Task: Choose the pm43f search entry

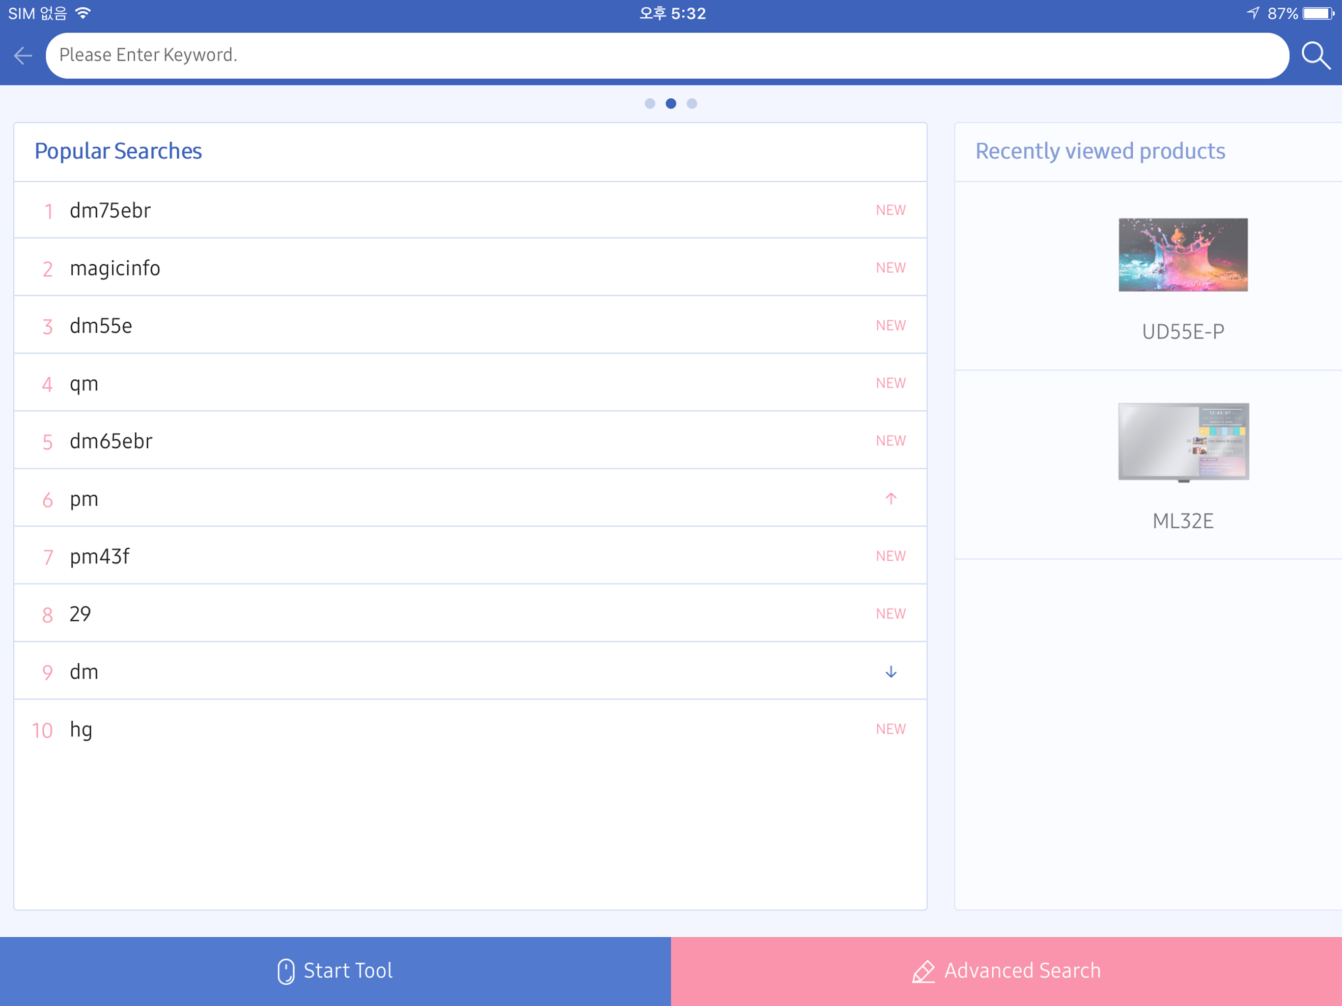Action: point(100,557)
